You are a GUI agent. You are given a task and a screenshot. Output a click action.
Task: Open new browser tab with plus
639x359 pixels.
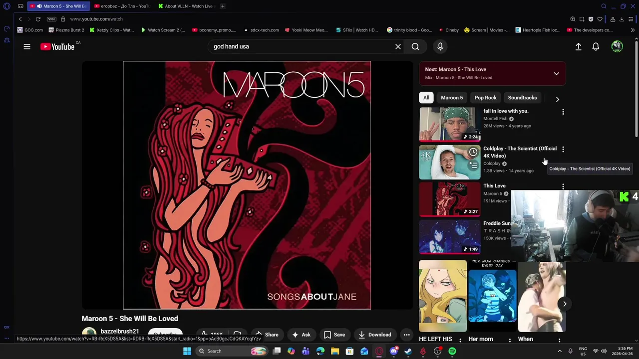click(x=223, y=6)
